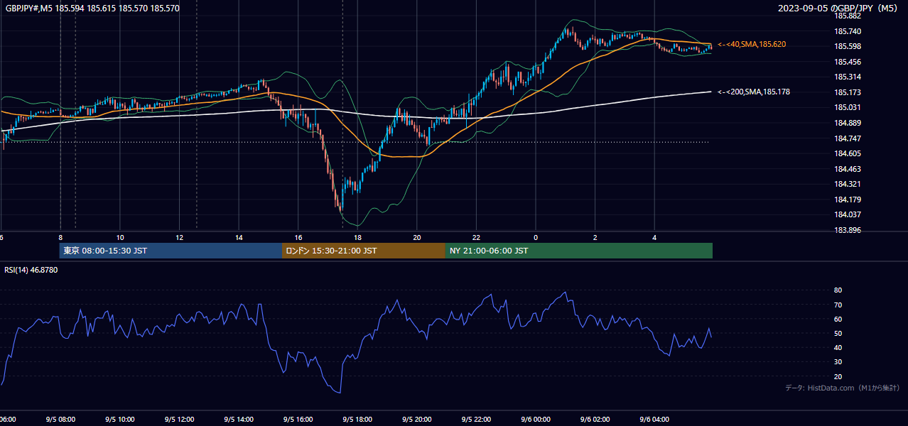This screenshot has width=908, height=426.
Task: Click the RSI(14) 46.8780 indicator label
Action: [31, 270]
